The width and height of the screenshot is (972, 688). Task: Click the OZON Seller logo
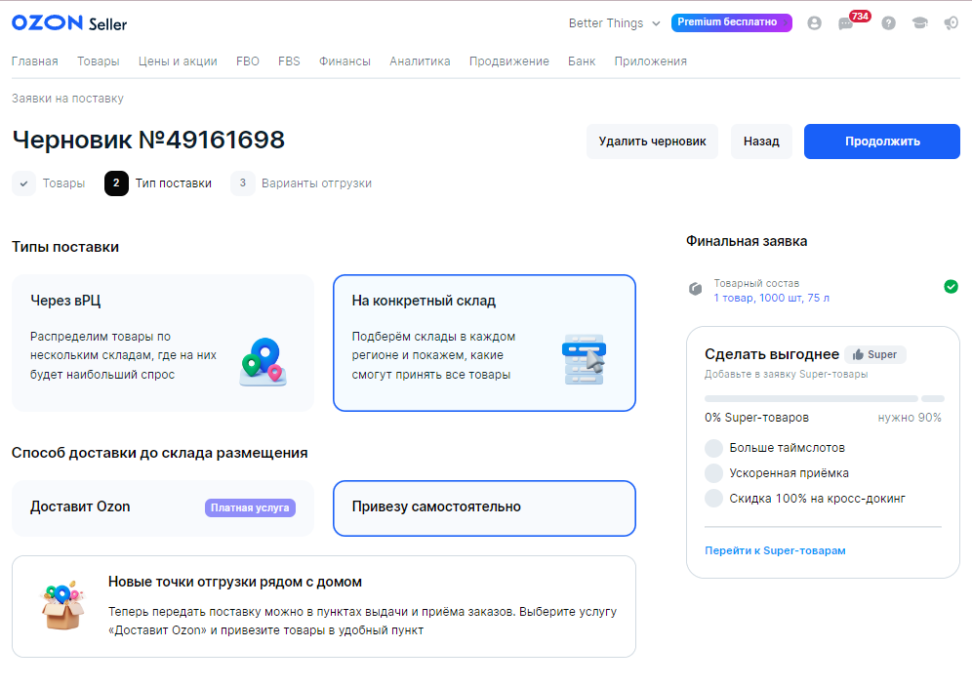click(69, 23)
